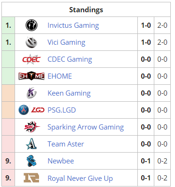
Task: Click the PSG.LGD team name
Action: coord(62,110)
